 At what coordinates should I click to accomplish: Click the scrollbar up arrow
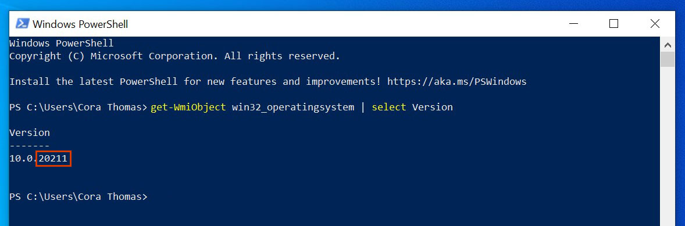click(x=667, y=45)
